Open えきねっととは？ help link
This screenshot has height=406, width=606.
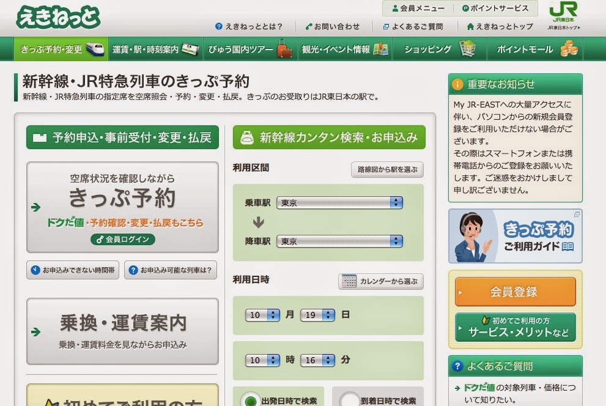[x=249, y=26]
